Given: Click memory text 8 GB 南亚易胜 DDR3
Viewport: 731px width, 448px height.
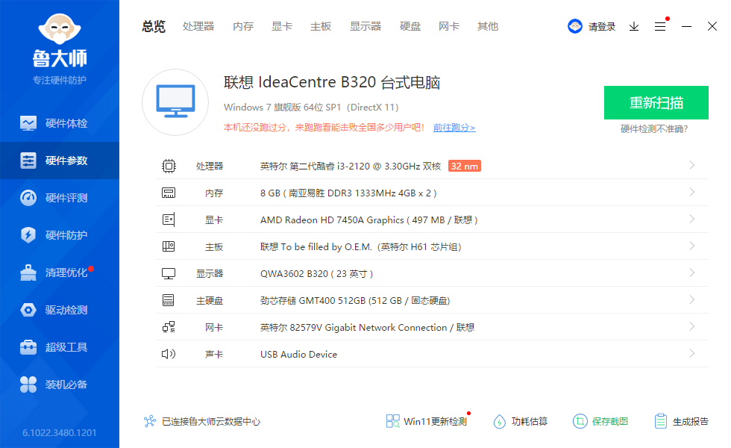Looking at the screenshot, I should tap(348, 193).
